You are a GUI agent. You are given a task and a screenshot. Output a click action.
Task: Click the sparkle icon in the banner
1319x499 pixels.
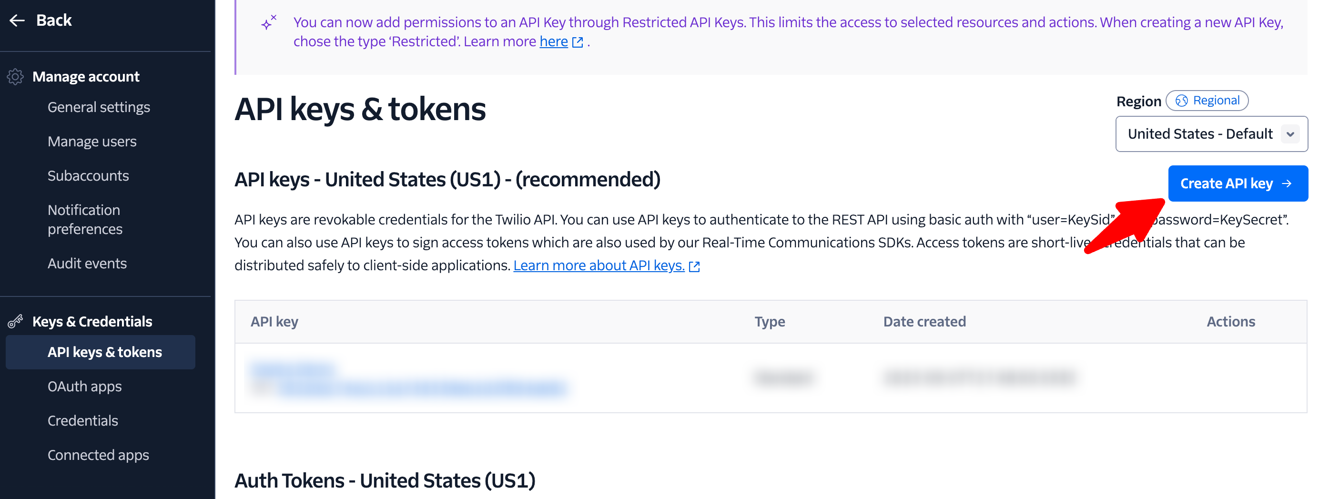pos(269,22)
